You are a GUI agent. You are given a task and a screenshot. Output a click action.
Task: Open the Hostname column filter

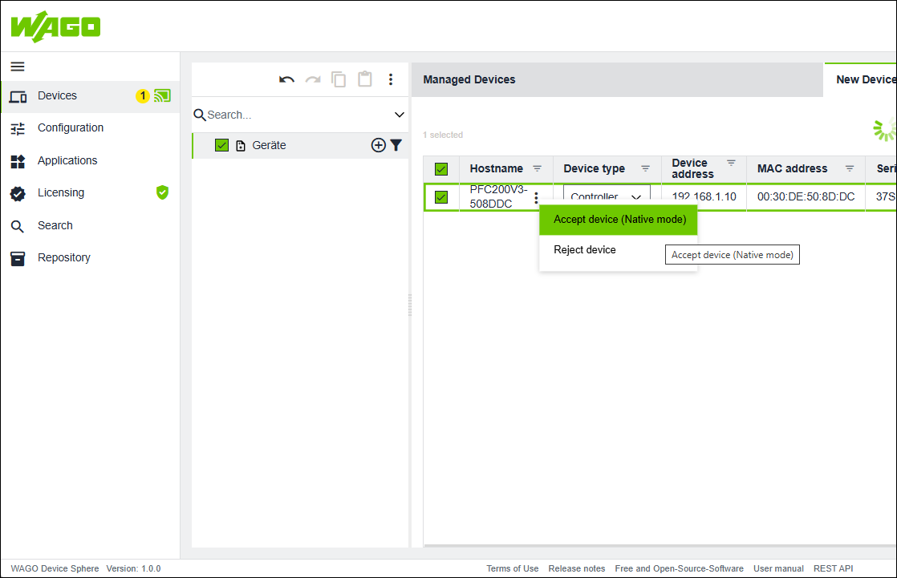(538, 168)
